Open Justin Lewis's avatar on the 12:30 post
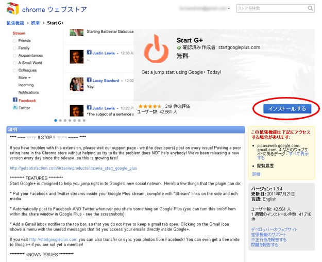322x262 pixels. [x=77, y=57]
